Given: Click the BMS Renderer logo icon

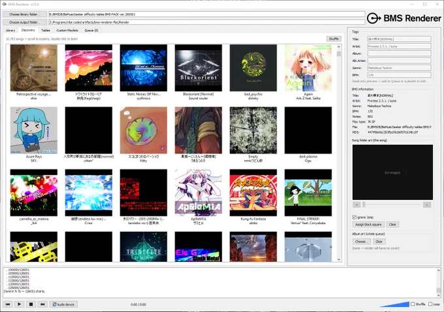Looking at the screenshot, I should coord(373,18).
